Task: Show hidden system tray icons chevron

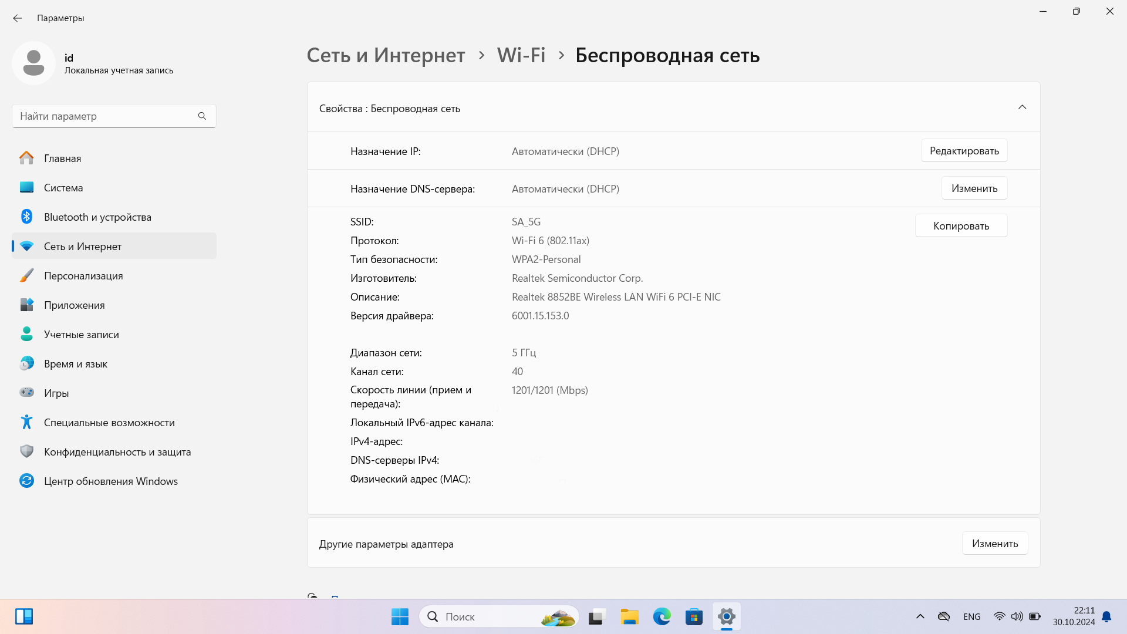Action: click(x=920, y=617)
